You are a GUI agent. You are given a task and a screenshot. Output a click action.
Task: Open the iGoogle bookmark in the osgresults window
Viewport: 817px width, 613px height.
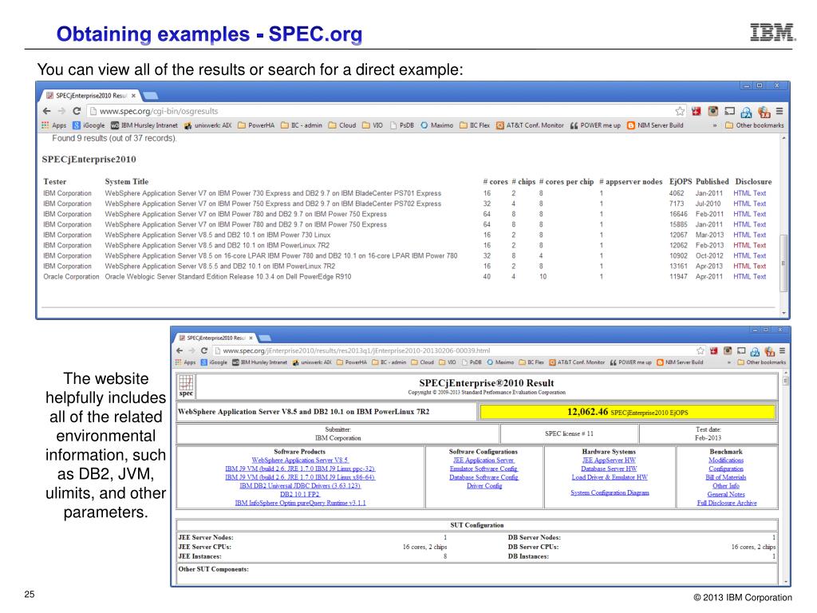point(89,125)
